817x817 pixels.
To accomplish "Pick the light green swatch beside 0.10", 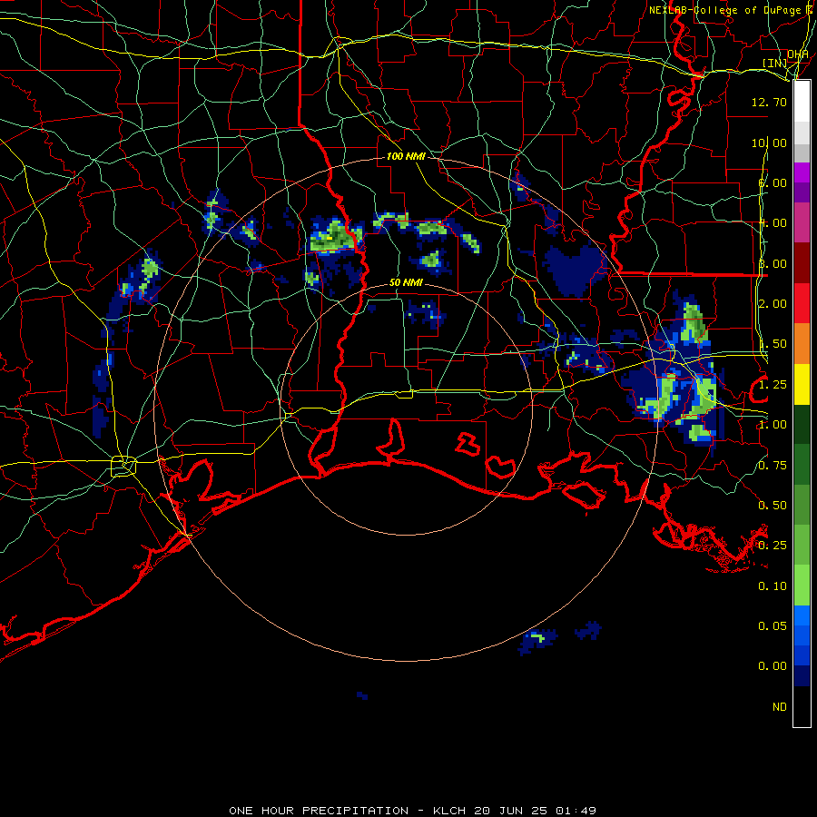I will (x=802, y=586).
